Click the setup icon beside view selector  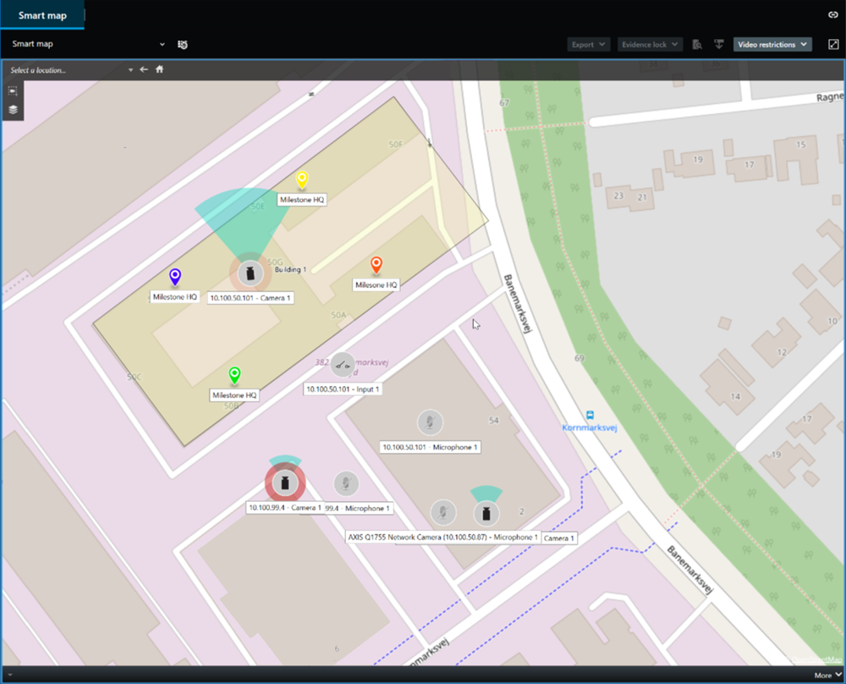pyautogui.click(x=183, y=44)
